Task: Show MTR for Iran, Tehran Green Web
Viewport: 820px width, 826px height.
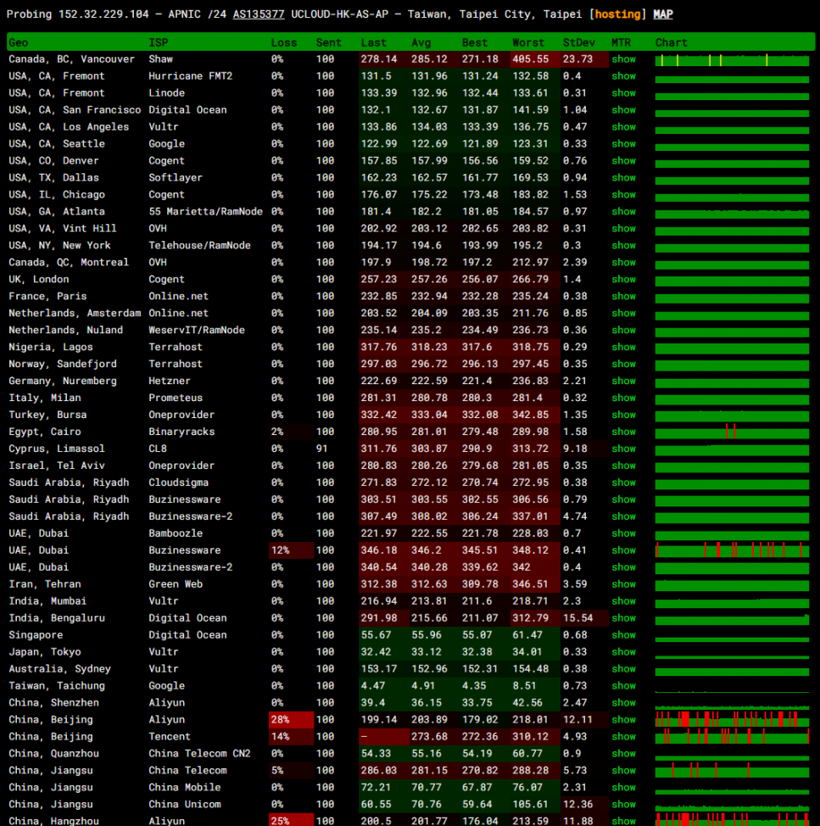Action: pyautogui.click(x=623, y=583)
